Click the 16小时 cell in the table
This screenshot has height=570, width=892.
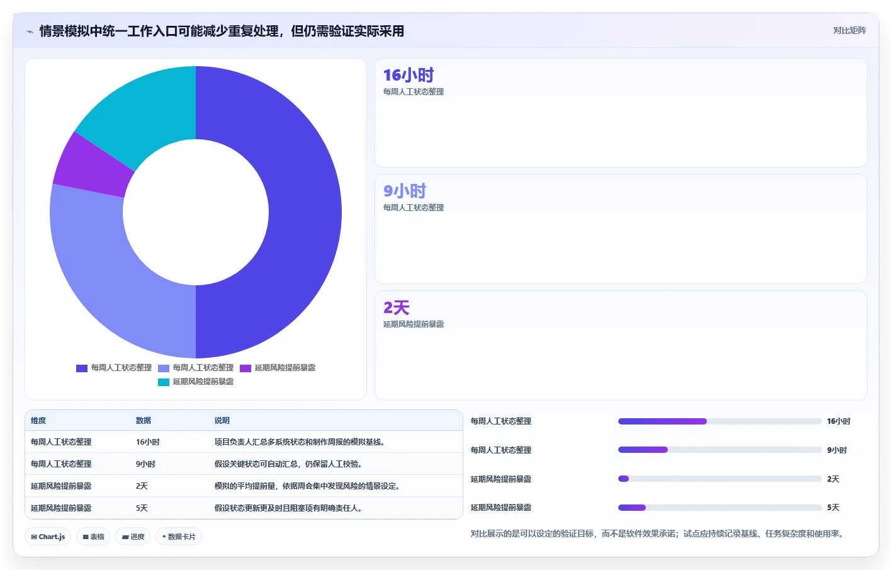(x=148, y=442)
